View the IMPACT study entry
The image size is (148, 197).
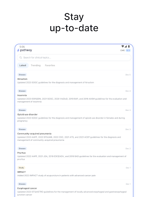(x=74, y=171)
